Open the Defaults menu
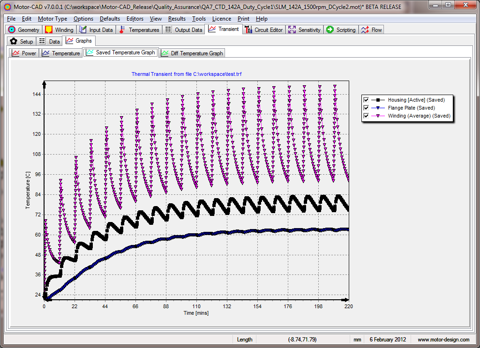The image size is (480, 348). click(x=110, y=19)
